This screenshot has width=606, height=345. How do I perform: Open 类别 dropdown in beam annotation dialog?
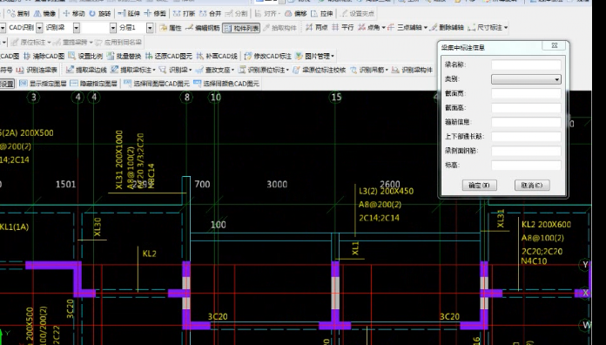(556, 79)
